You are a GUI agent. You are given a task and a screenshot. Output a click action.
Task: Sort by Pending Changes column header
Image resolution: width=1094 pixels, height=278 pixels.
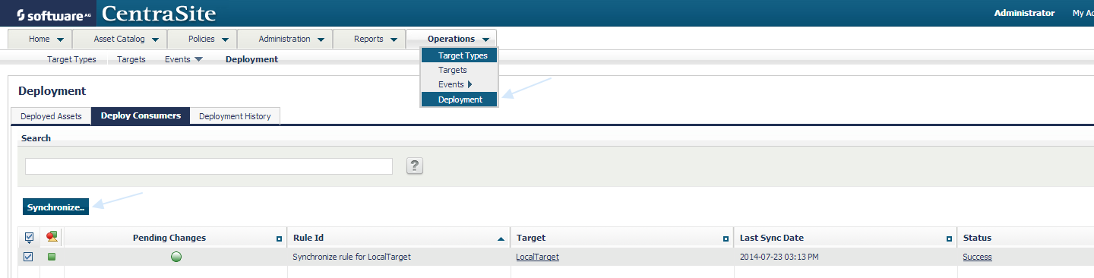pyautogui.click(x=169, y=238)
